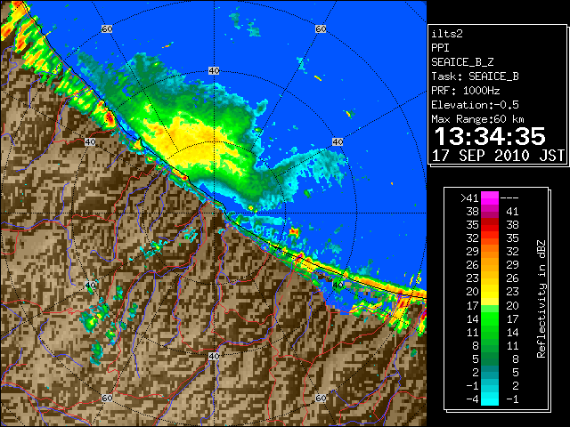Click the red echo cell on upper-left coastline
This screenshot has width=570, height=427.
(x=109, y=117)
